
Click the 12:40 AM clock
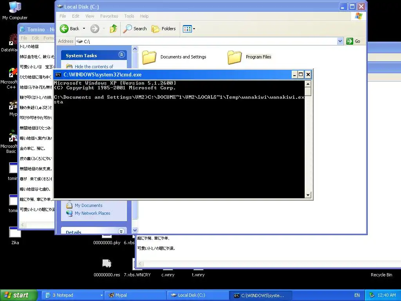coord(387,296)
